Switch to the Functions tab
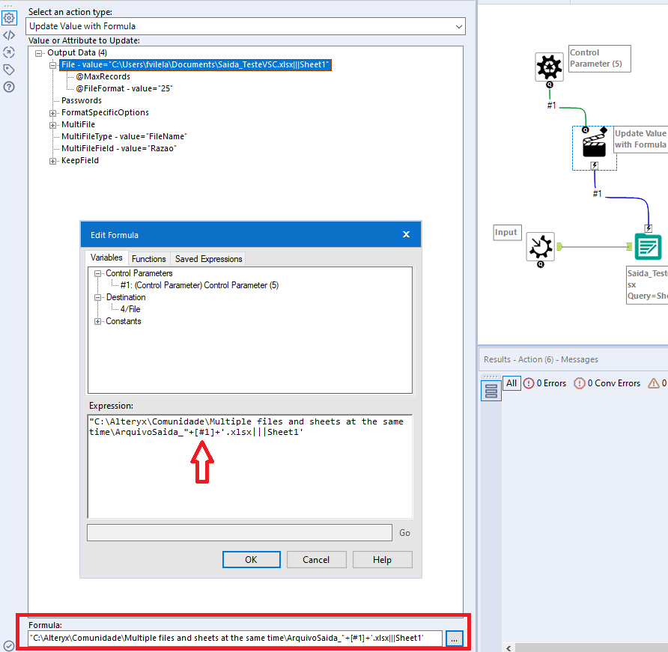The width and height of the screenshot is (668, 652). pyautogui.click(x=149, y=259)
